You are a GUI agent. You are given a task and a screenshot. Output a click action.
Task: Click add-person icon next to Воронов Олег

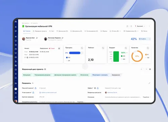click(x=37, y=38)
